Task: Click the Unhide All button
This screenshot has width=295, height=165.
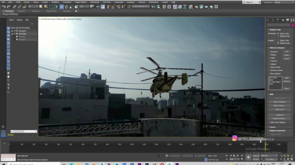Action: [x=280, y=115]
